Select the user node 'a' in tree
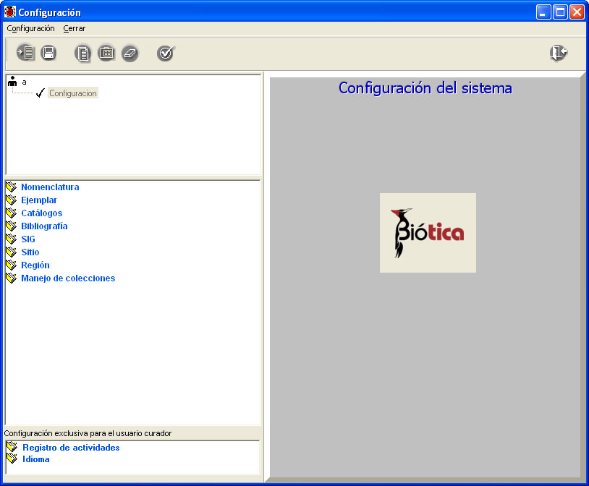 (24, 82)
